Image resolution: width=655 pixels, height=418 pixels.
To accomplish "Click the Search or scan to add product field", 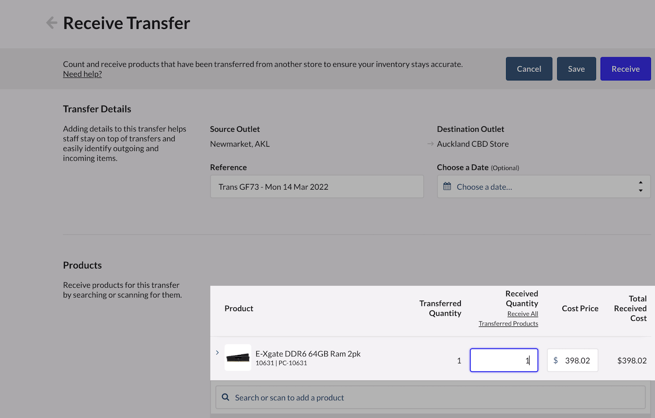I will [x=430, y=397].
